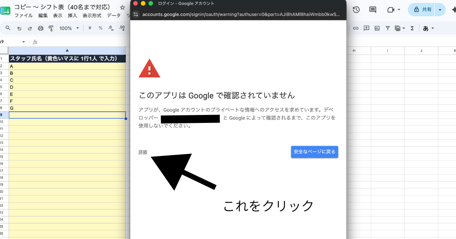Expand the input tools dropdown arrow
This screenshot has width=456, height=239.
[x=432, y=28]
